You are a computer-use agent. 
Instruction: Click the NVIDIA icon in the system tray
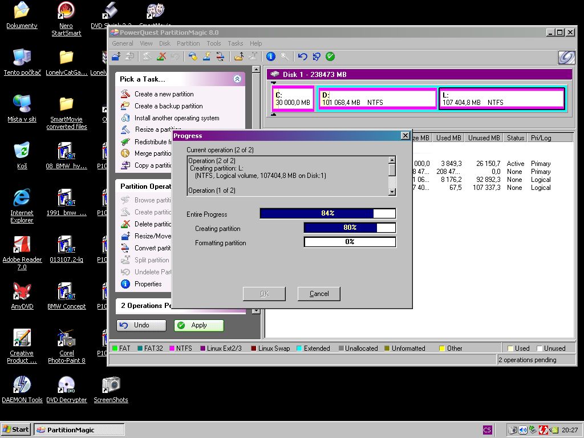pyautogui.click(x=553, y=430)
